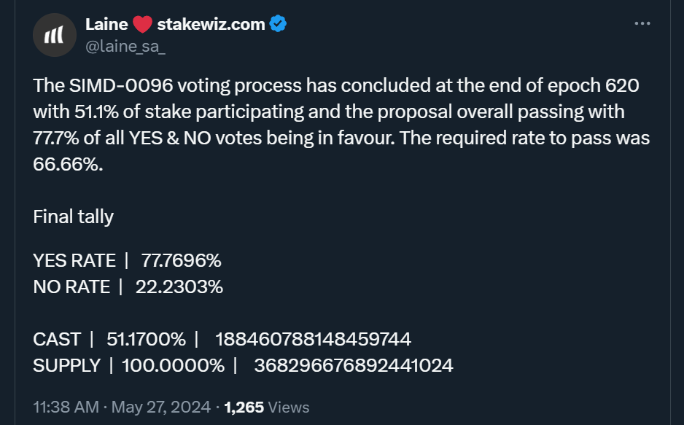Click the "Final tally" heading text
Viewport: 684px width, 425px height.
pos(73,217)
